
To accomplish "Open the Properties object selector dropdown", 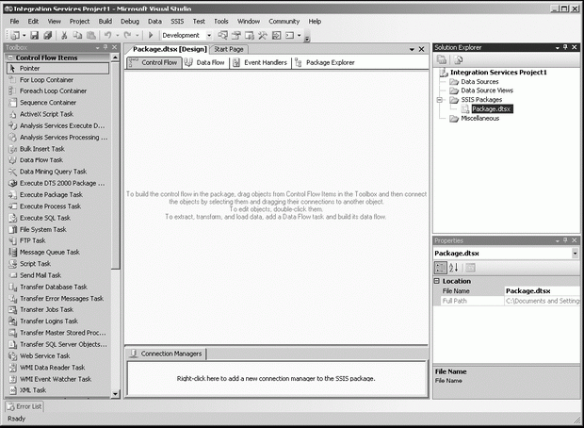I will (x=576, y=254).
